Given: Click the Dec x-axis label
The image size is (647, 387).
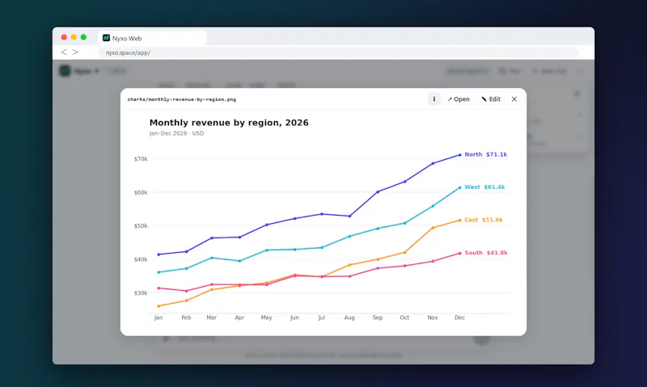Looking at the screenshot, I should pos(459,318).
